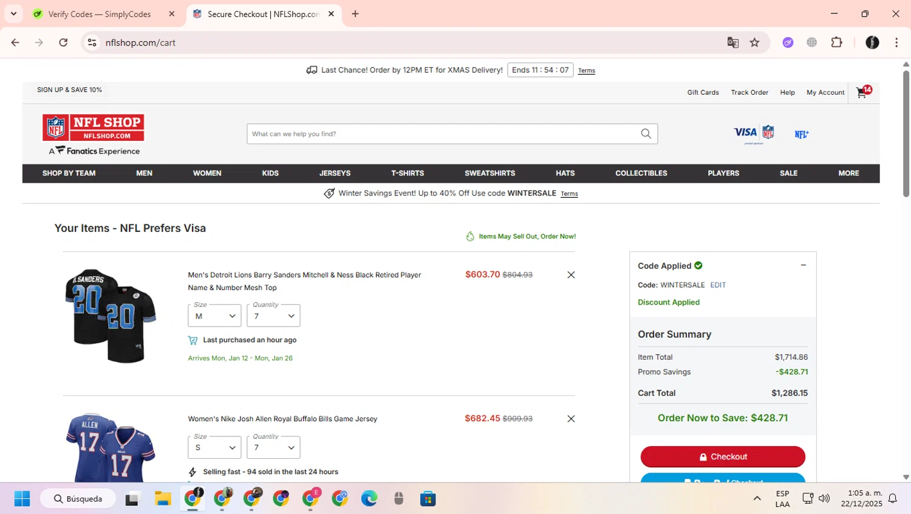Open the tab search dropdown arrow
The height and width of the screenshot is (514, 911).
(13, 14)
